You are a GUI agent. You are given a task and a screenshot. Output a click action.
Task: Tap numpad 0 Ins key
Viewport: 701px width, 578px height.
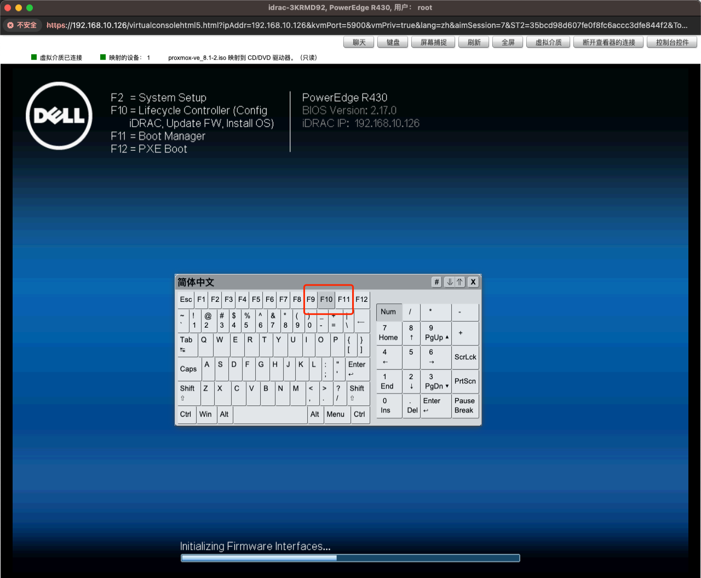(x=389, y=405)
